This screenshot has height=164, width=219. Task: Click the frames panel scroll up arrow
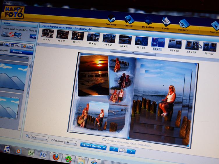(31, 59)
